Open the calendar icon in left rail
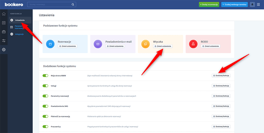Screen dimensions: 264x133 4,23
